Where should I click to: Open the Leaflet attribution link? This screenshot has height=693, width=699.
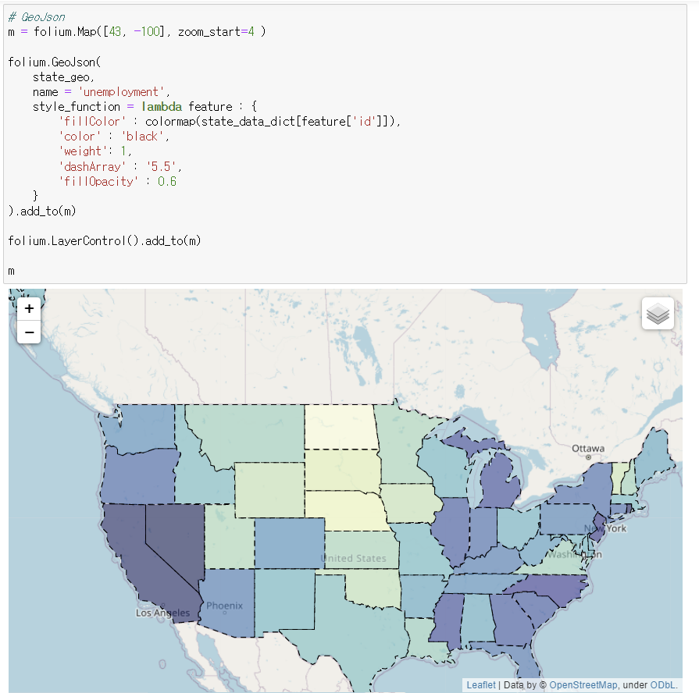(x=480, y=685)
